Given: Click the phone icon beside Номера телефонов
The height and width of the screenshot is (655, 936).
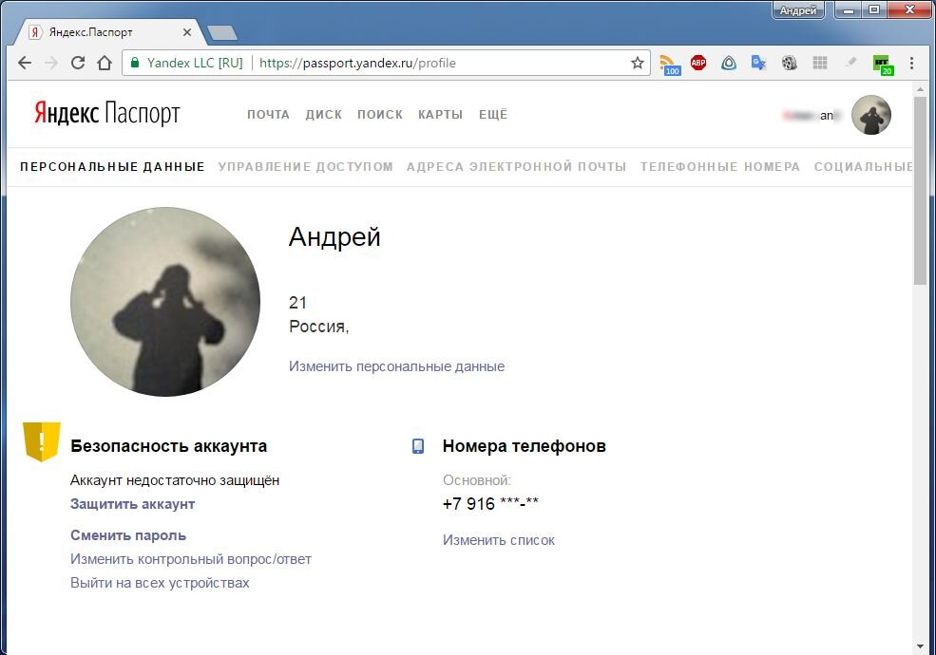Looking at the screenshot, I should (x=418, y=446).
